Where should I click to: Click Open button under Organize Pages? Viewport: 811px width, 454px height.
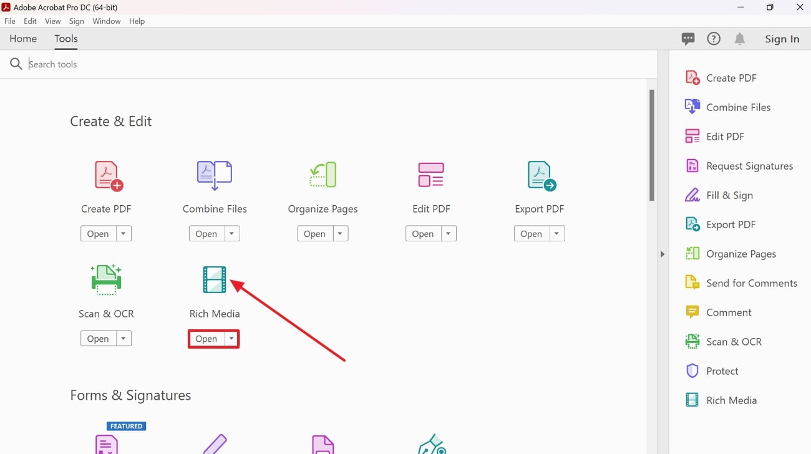pos(315,234)
